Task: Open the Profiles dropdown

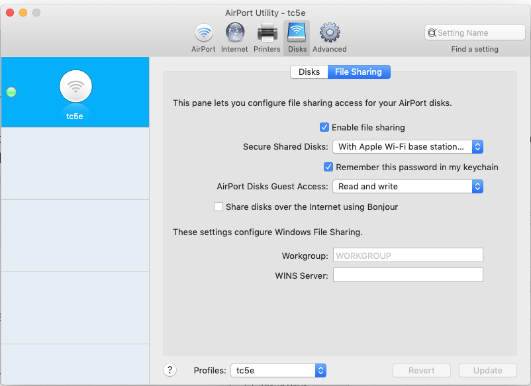Action: click(278, 370)
